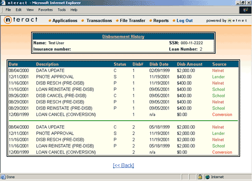Click the powered by nelnet logo
252x181 pixels.
[227, 21]
